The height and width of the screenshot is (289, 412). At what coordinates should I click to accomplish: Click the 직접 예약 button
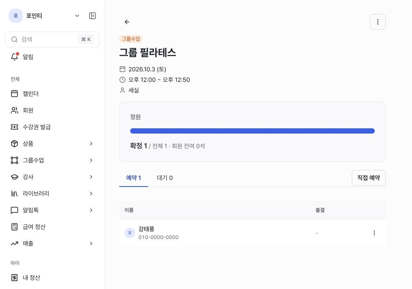[368, 178]
